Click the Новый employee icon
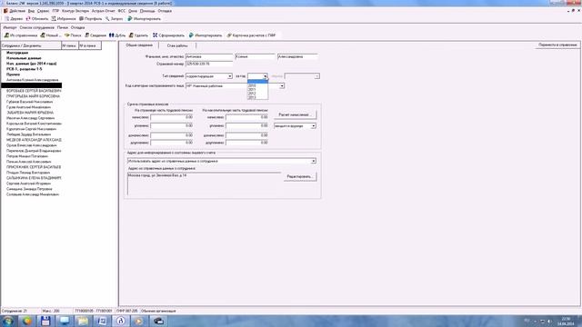 (x=43, y=35)
